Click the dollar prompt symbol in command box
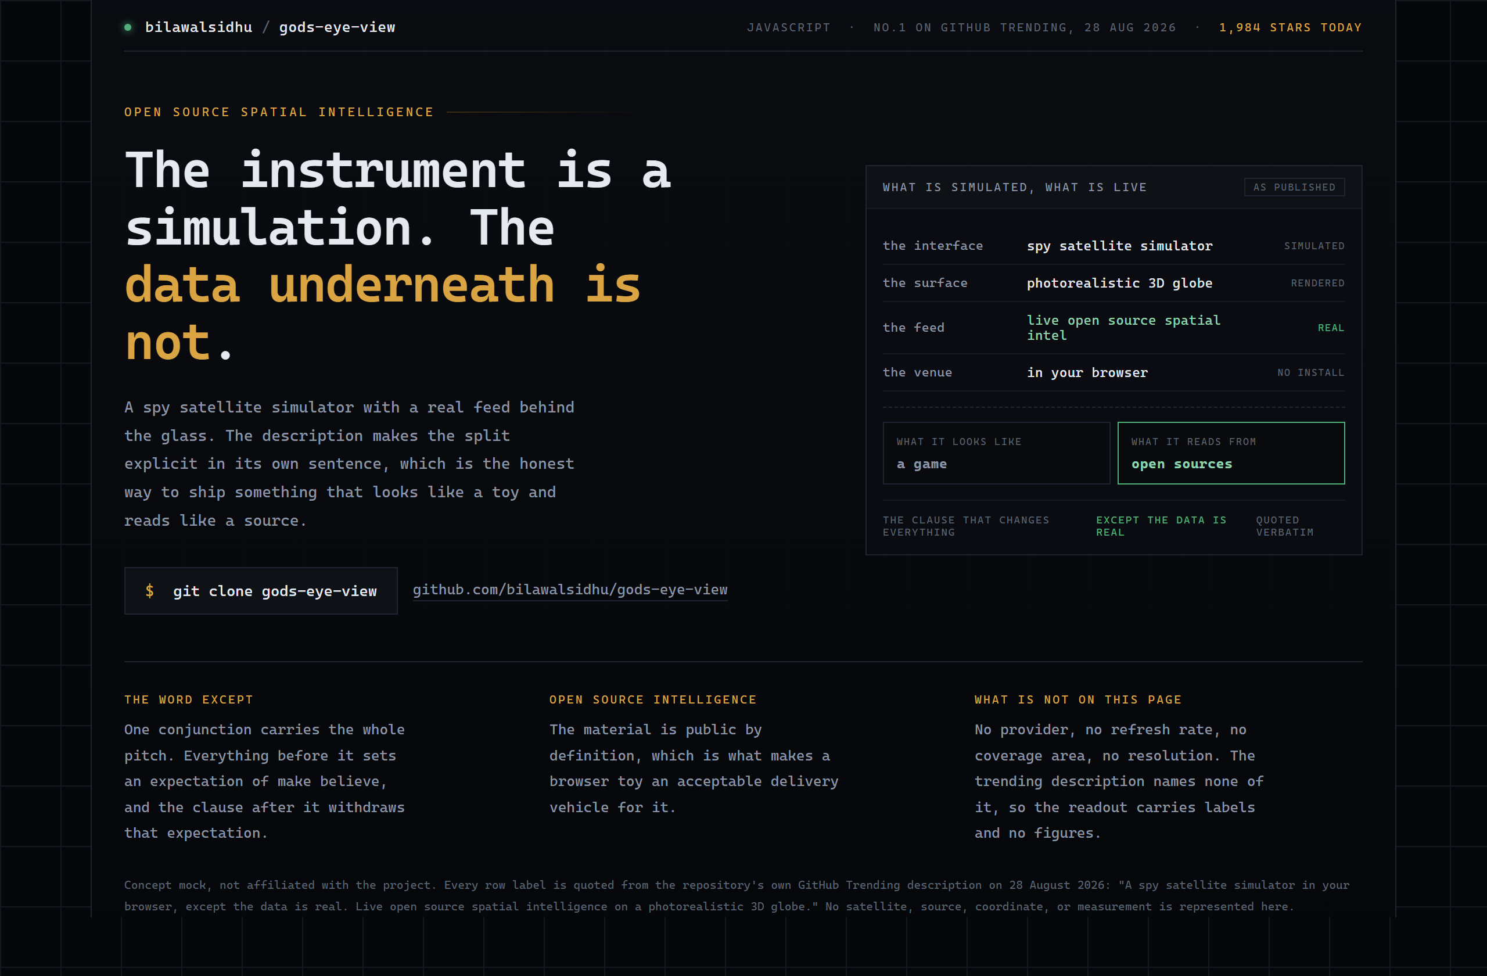1487x976 pixels. click(x=149, y=590)
